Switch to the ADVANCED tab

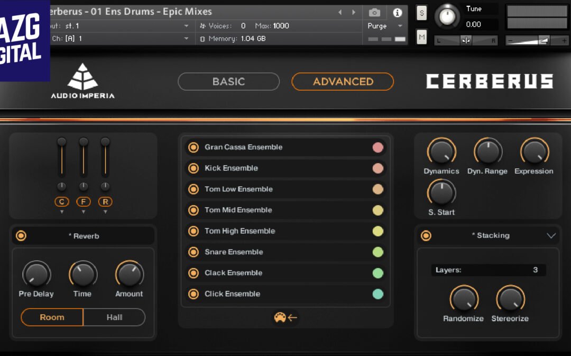click(x=343, y=81)
